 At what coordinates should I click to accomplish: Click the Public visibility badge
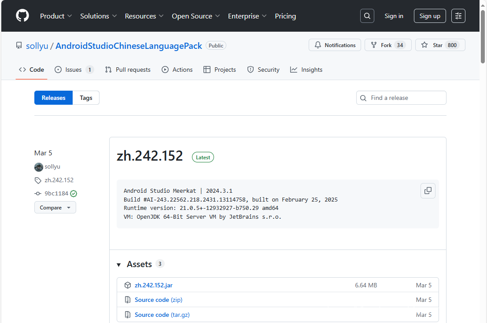click(x=216, y=46)
